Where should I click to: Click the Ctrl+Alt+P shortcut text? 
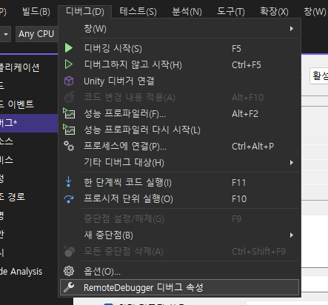point(252,147)
